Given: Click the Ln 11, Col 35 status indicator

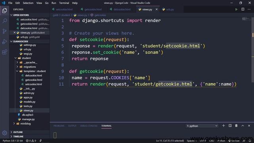Looking at the screenshot, I should (x=170, y=141).
